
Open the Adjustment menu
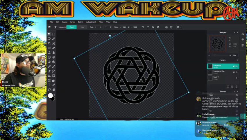(91, 22)
